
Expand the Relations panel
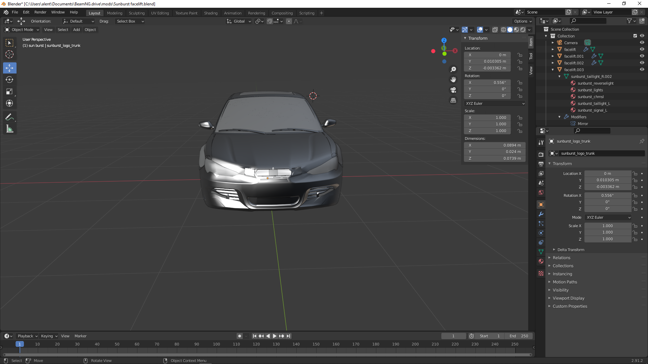tap(561, 258)
